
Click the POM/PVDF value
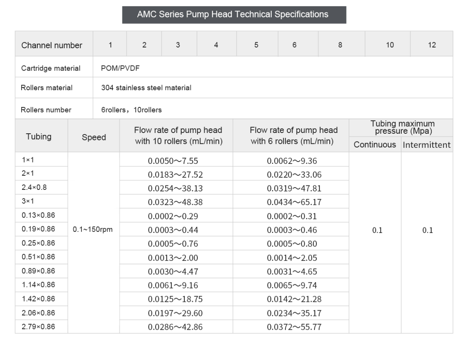tap(120, 68)
